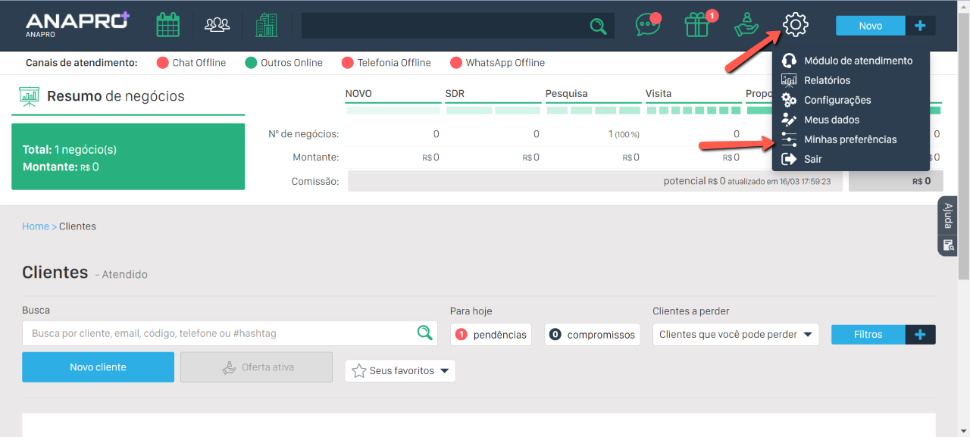
Task: Focus the client Busca input field
Action: click(220, 333)
